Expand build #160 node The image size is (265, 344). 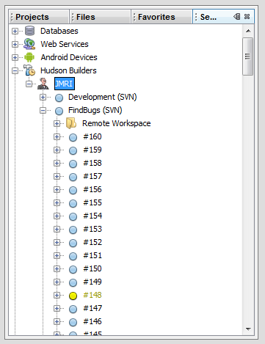click(57, 136)
